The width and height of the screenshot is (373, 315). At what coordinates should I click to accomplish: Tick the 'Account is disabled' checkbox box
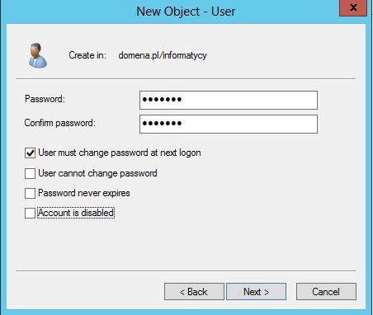(x=30, y=213)
